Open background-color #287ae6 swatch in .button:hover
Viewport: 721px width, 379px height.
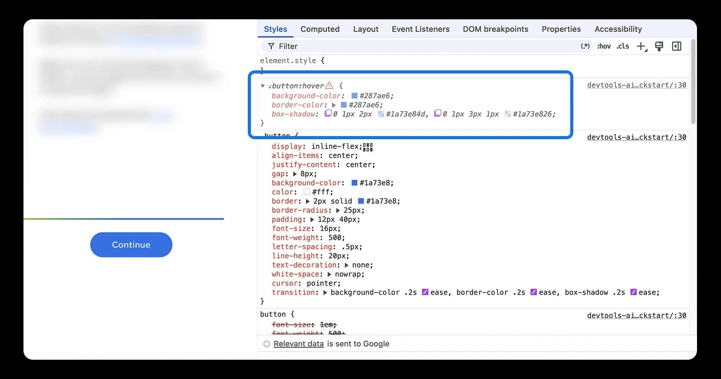355,96
